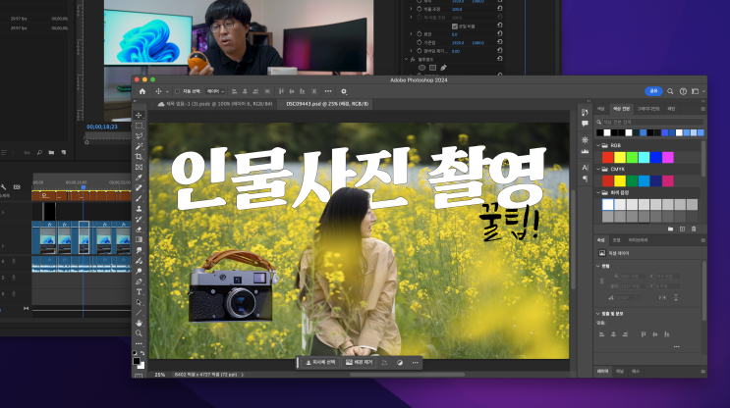
Task: Switch to the Patterns panel tab
Action: 671,109
